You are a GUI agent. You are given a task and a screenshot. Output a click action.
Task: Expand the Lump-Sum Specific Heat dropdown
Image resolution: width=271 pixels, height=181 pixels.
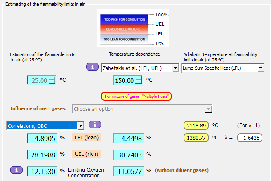[260, 68]
